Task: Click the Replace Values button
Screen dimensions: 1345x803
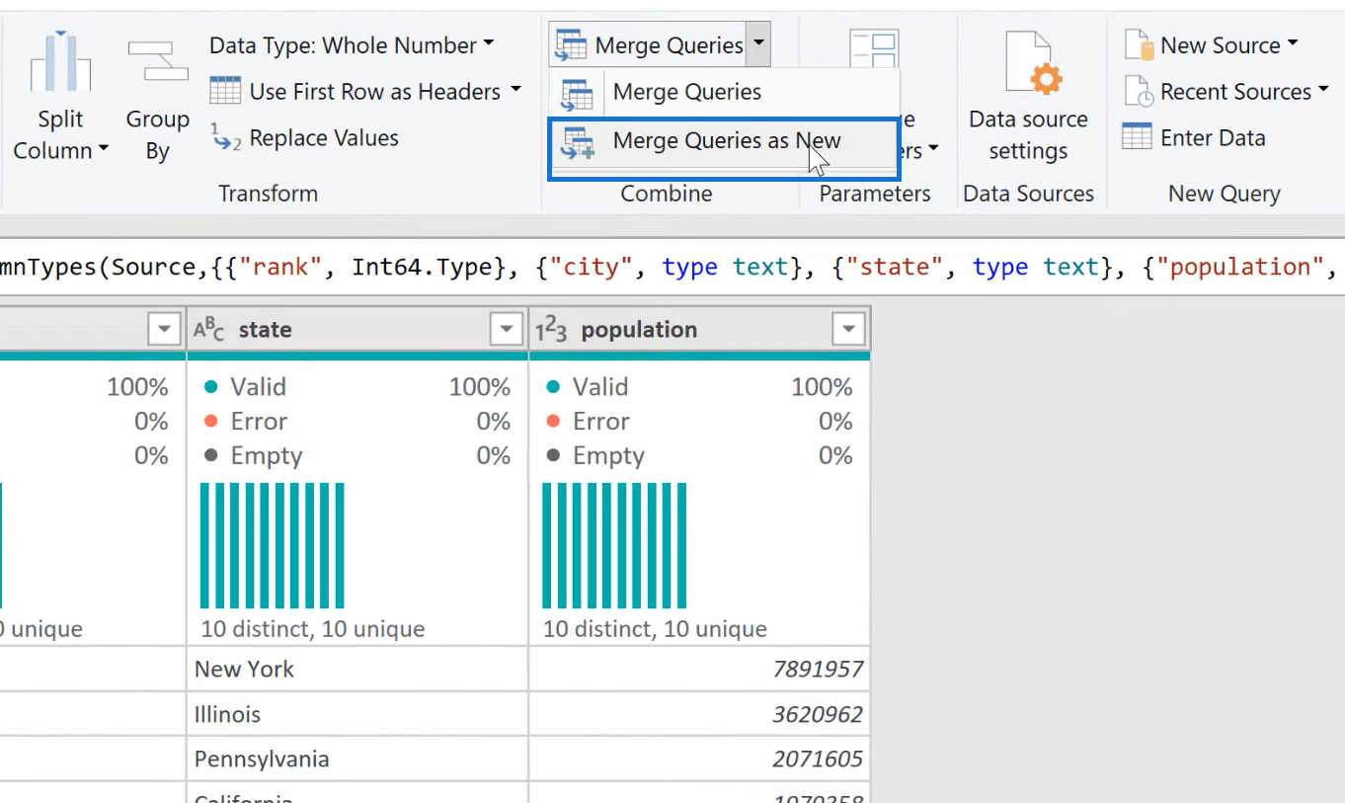Action: coord(304,137)
